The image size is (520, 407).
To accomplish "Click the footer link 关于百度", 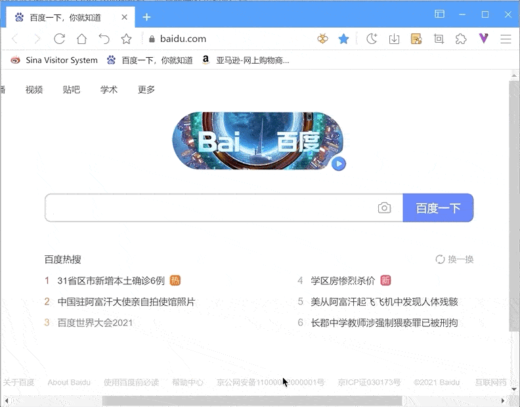I will click(x=18, y=383).
